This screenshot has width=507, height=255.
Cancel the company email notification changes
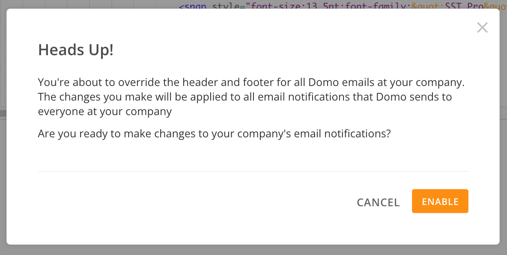click(378, 202)
